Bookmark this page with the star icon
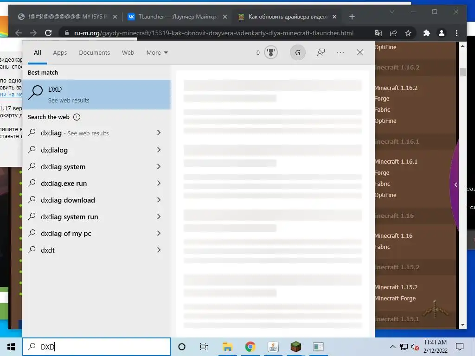475x356 pixels. coord(408,33)
